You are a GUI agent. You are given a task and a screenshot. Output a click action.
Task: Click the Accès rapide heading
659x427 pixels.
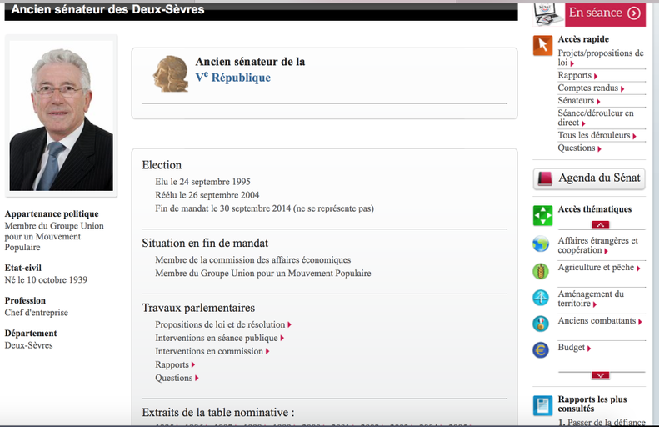tap(583, 39)
